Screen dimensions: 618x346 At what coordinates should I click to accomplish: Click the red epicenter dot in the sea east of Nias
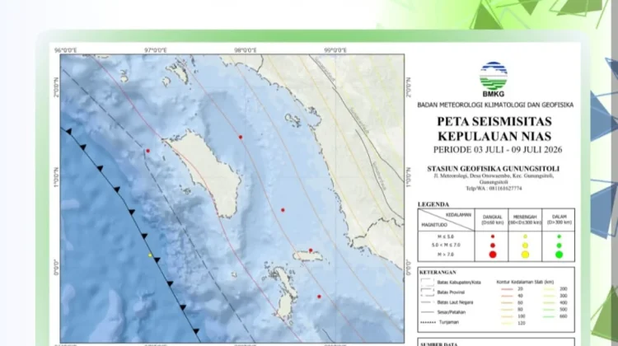tap(283, 210)
